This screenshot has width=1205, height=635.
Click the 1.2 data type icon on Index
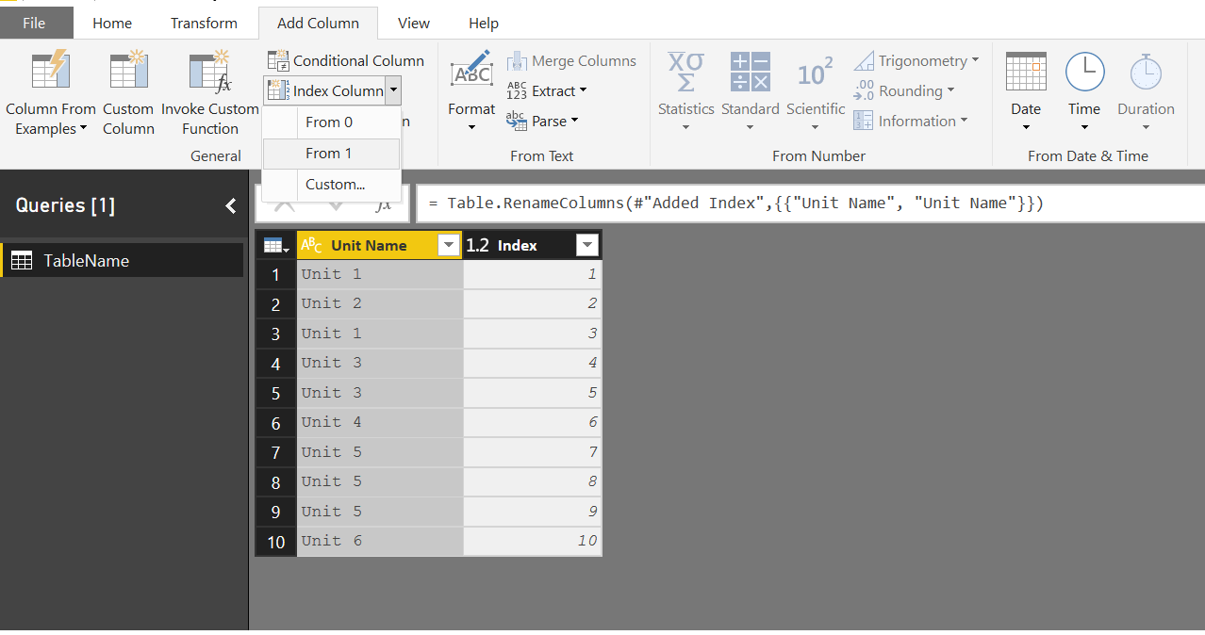tap(478, 245)
